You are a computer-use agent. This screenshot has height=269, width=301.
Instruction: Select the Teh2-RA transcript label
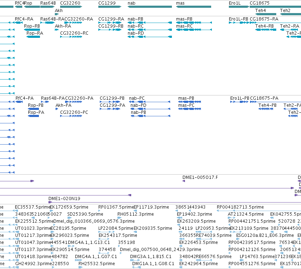(x=289, y=26)
